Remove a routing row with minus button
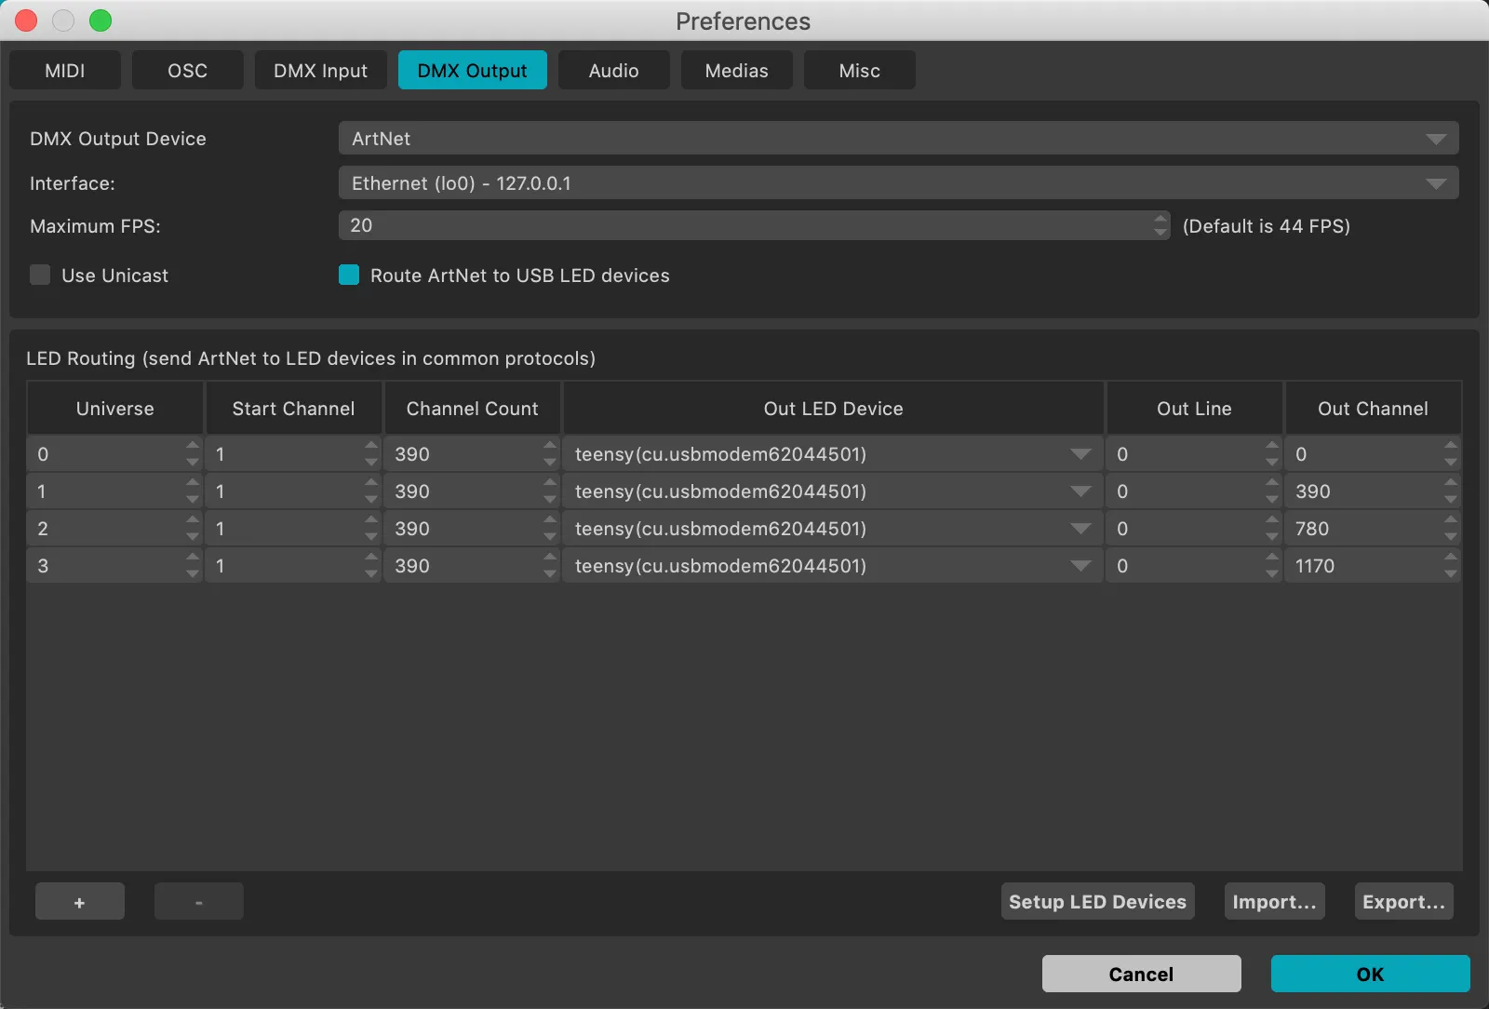This screenshot has height=1009, width=1489. click(199, 902)
